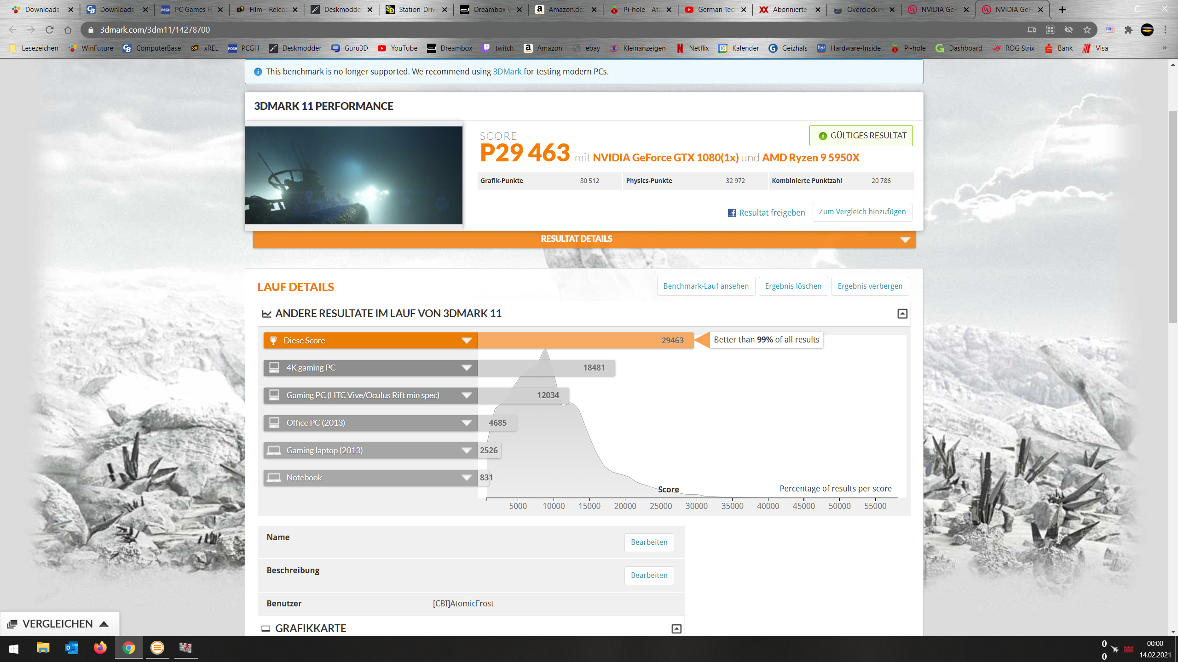Click Bearbeiten next to Beschreibung
1178x662 pixels.
(649, 576)
